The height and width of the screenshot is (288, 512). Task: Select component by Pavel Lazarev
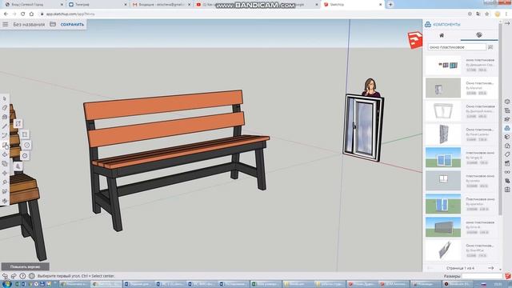click(x=462, y=134)
